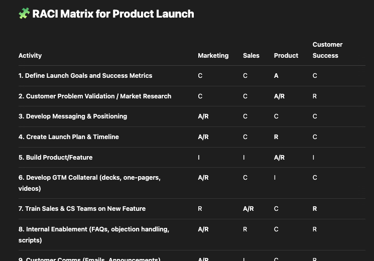
Task: Click the RACI Matrix for Product Launch heading
Action: click(x=113, y=14)
